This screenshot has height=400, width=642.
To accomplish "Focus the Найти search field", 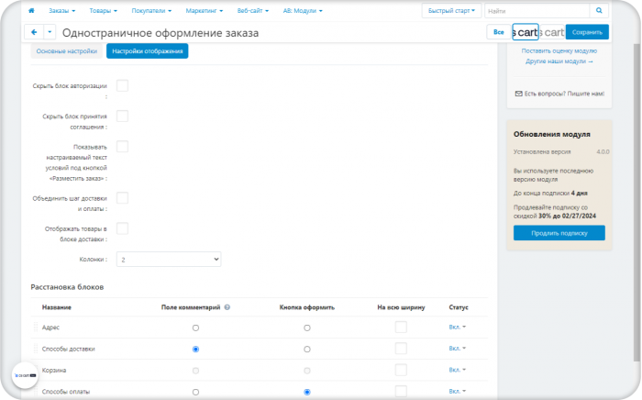I will click(537, 11).
